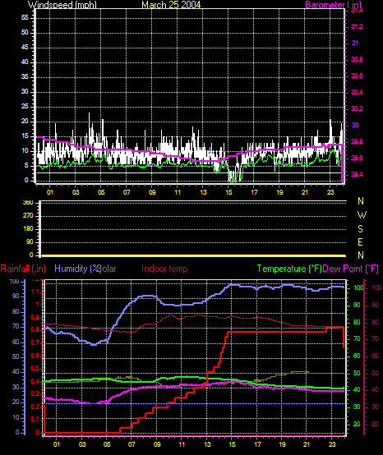The image size is (383, 455).
Task: Click the W compass direction label
Action: coord(362,215)
